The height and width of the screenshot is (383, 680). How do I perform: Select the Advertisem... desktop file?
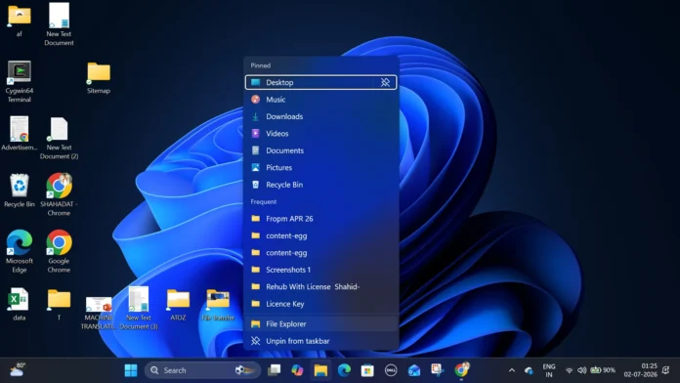(20, 134)
